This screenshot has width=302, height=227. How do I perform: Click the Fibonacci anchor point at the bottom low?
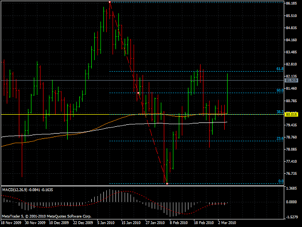point(167,183)
